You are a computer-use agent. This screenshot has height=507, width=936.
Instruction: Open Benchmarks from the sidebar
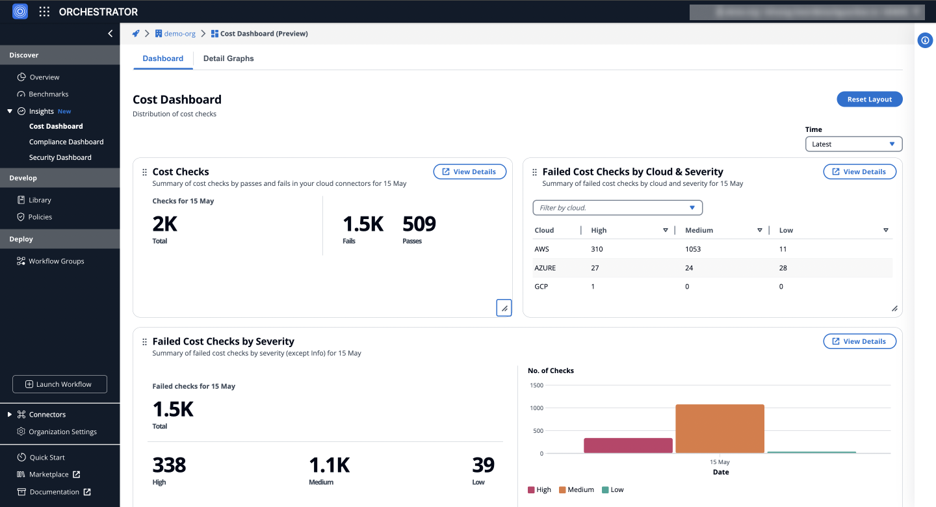[48, 94]
